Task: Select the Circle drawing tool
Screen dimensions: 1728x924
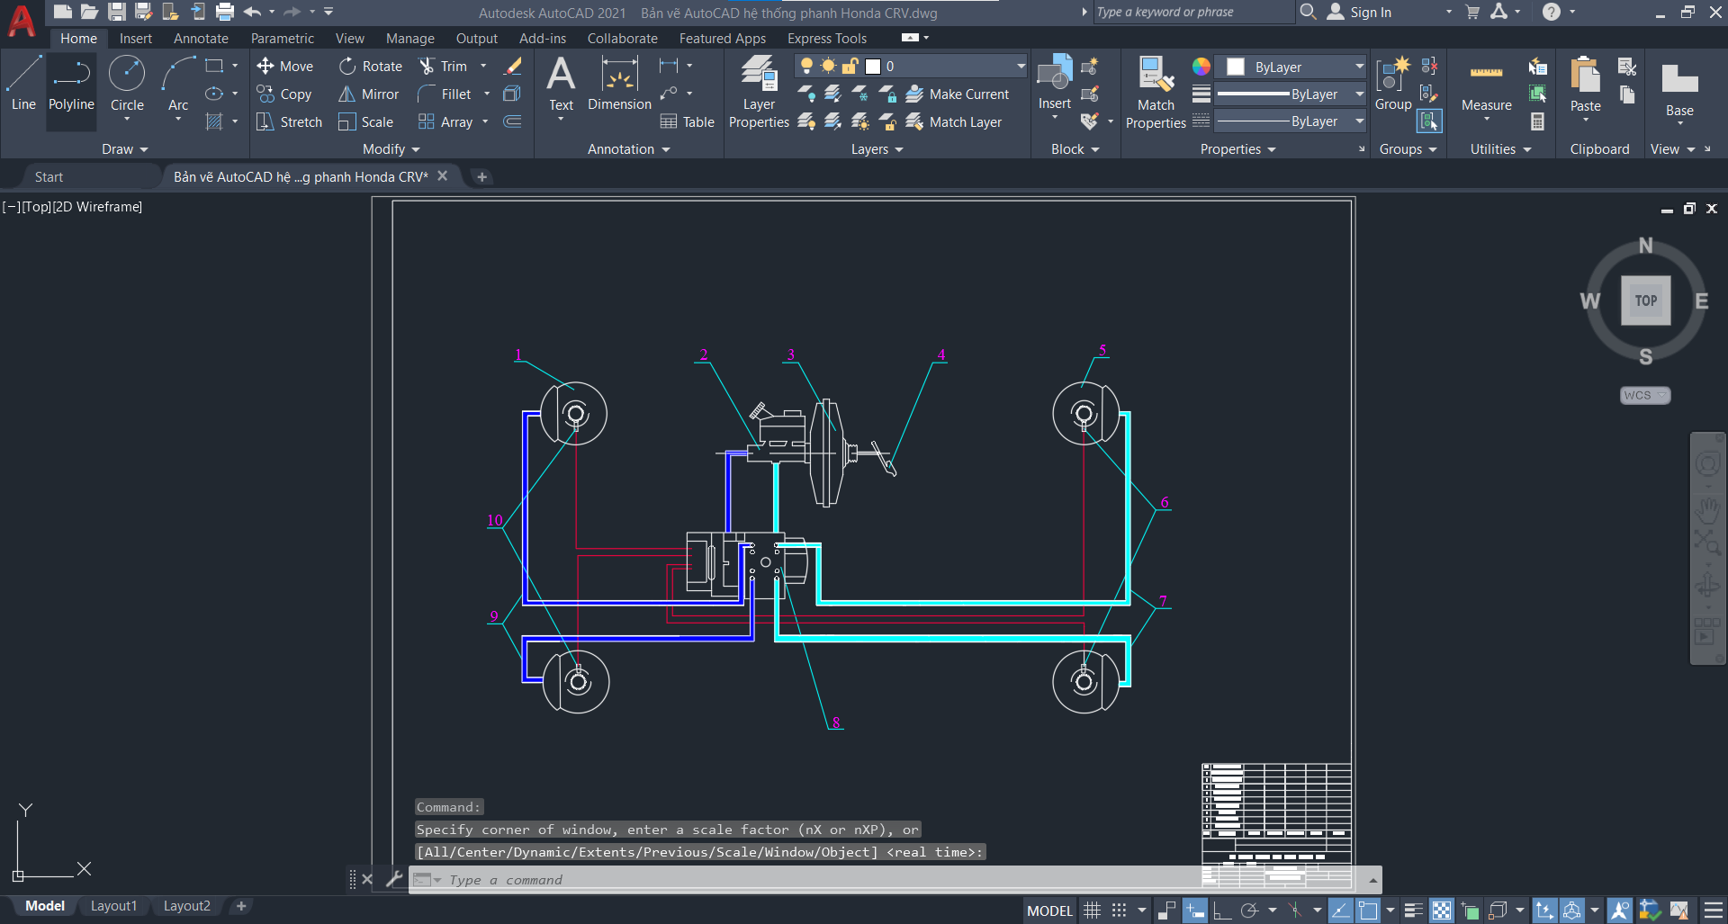Action: pos(127,84)
